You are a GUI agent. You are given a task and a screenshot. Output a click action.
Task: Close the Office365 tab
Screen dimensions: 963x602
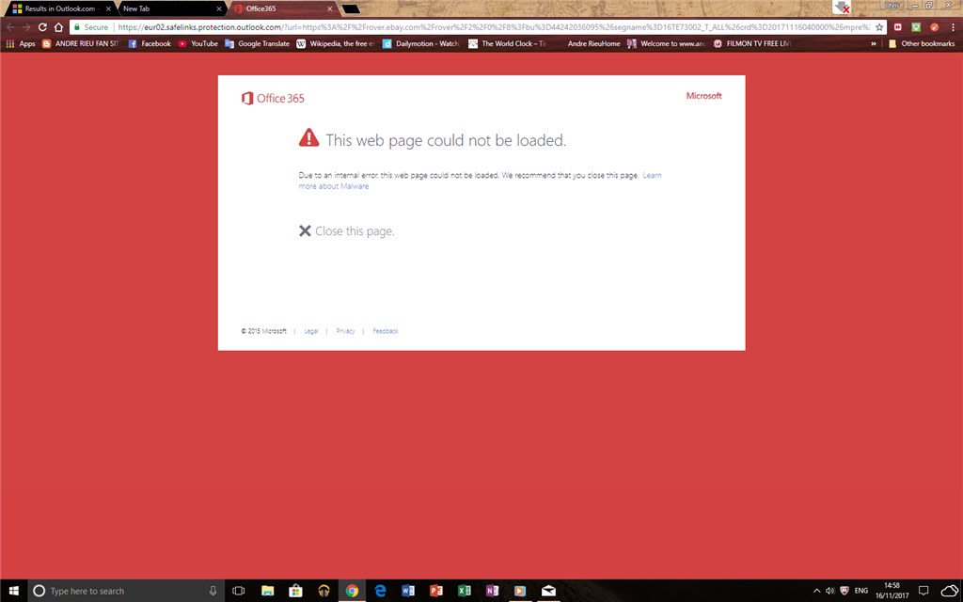click(330, 8)
